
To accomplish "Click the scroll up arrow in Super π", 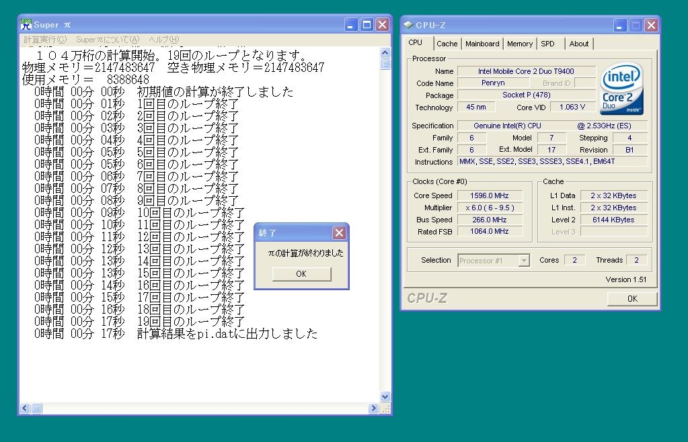I will 385,52.
